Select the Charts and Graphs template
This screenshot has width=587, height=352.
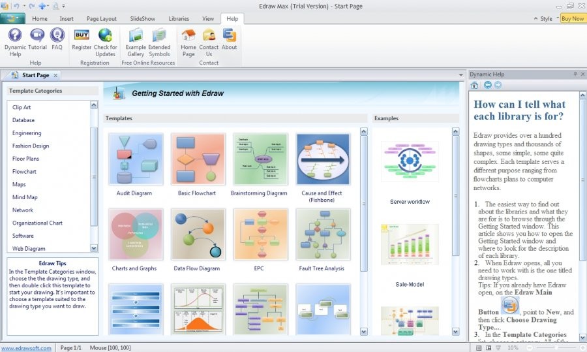click(136, 234)
